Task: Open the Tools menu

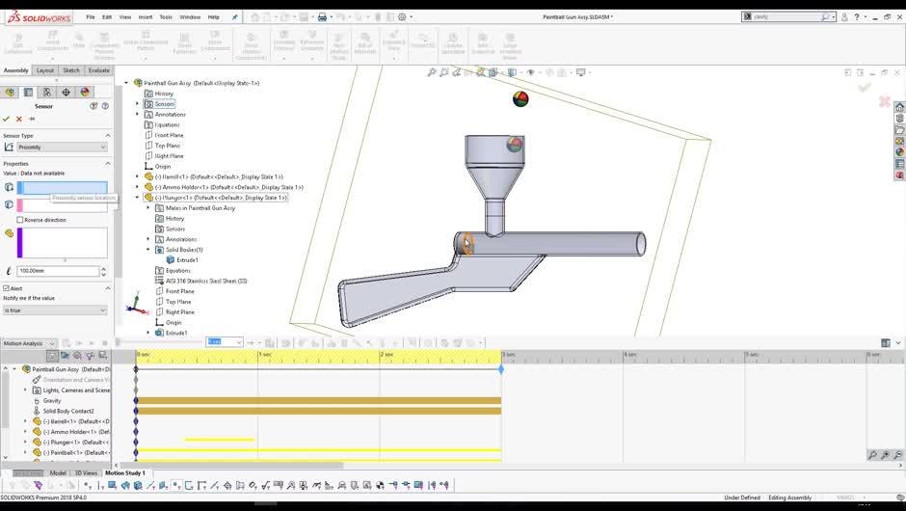Action: [x=166, y=16]
